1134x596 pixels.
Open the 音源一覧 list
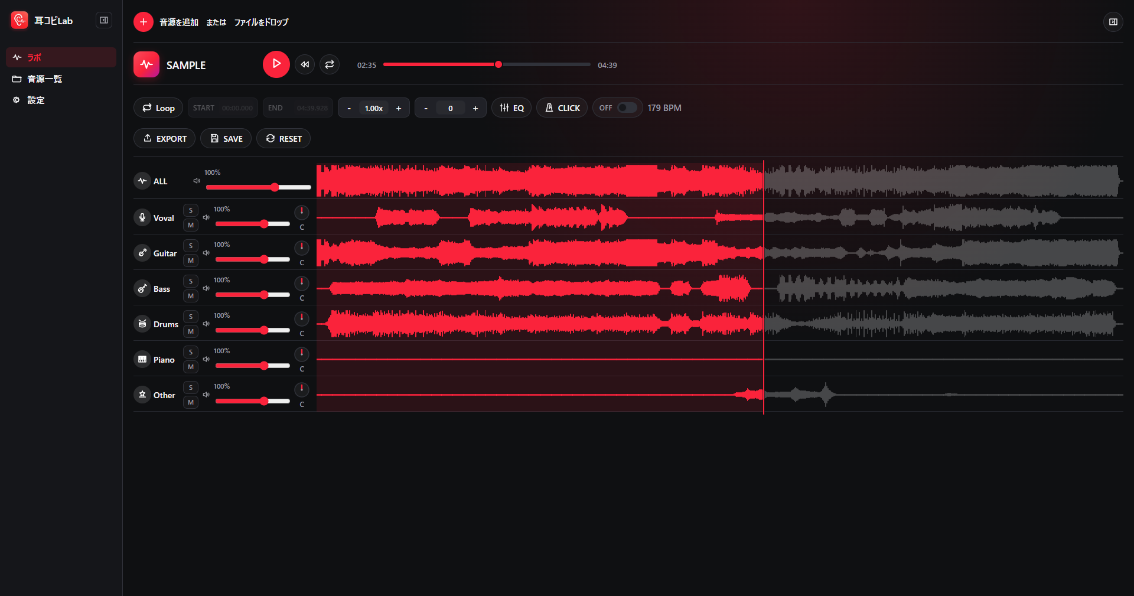[61, 79]
